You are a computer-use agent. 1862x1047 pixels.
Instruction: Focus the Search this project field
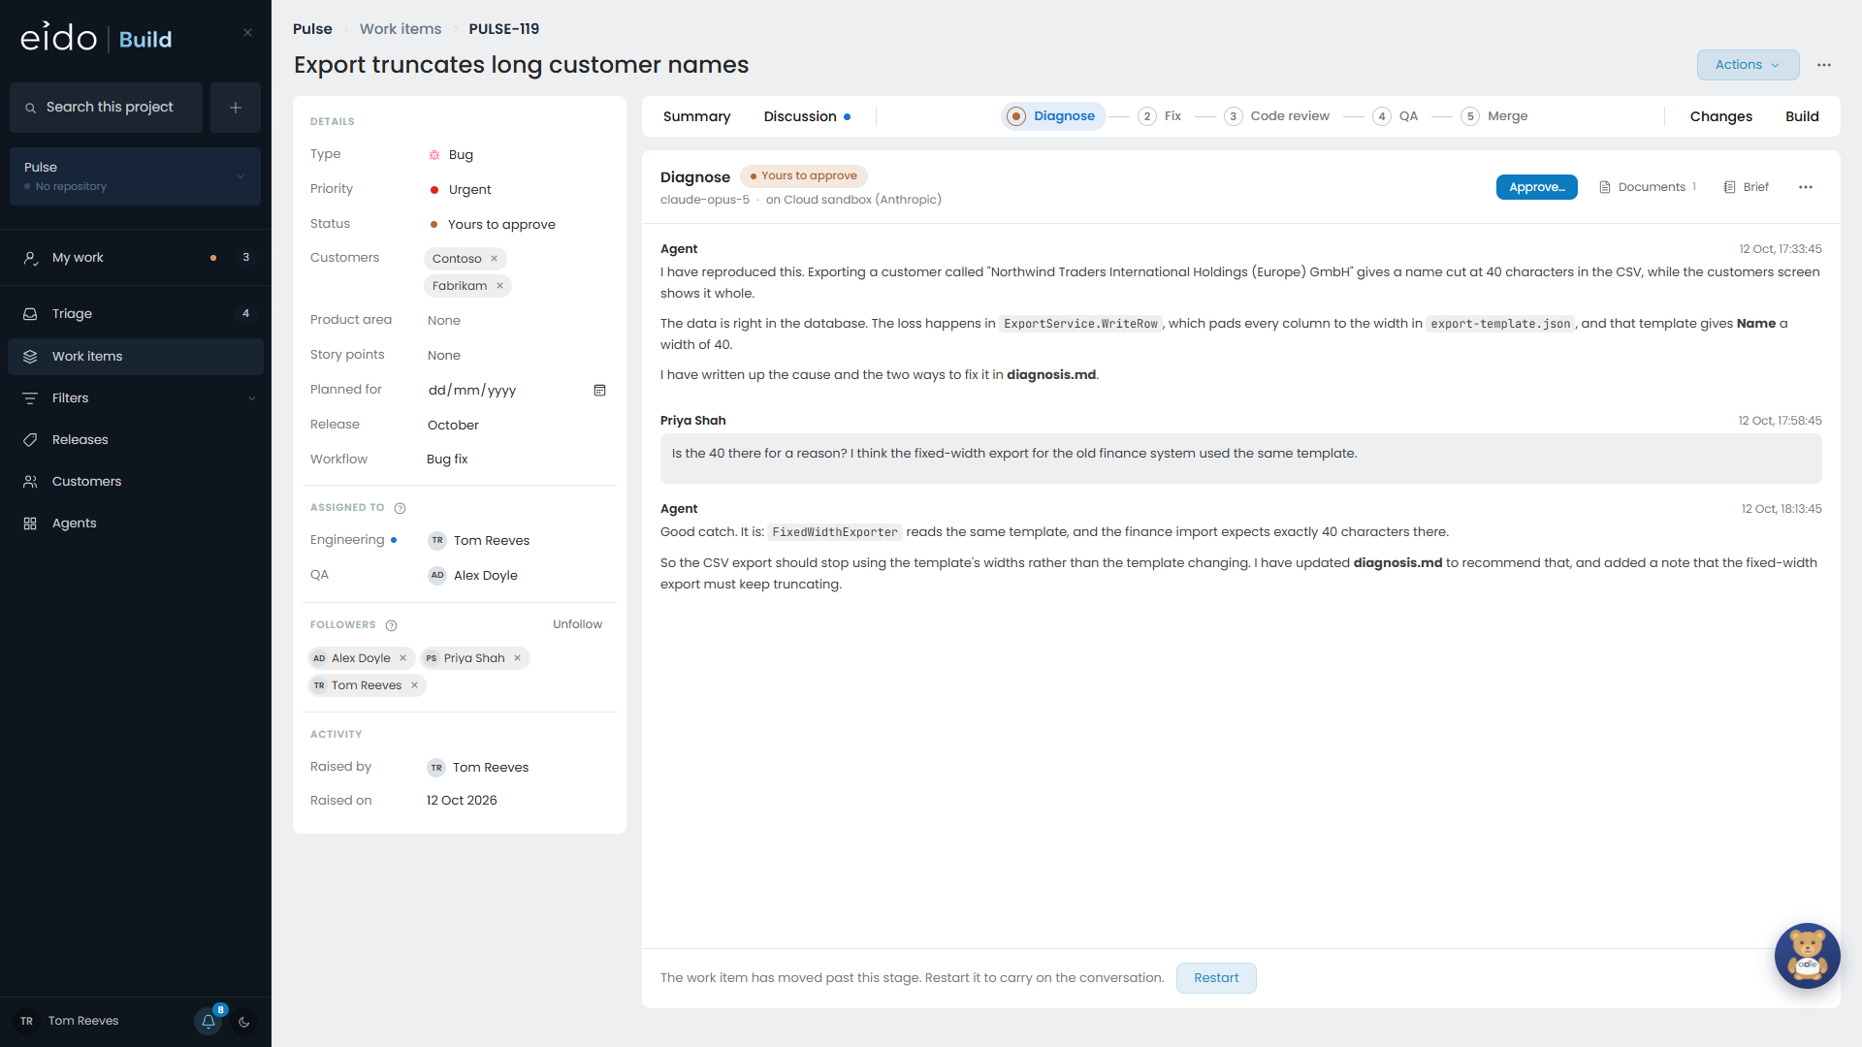(107, 108)
